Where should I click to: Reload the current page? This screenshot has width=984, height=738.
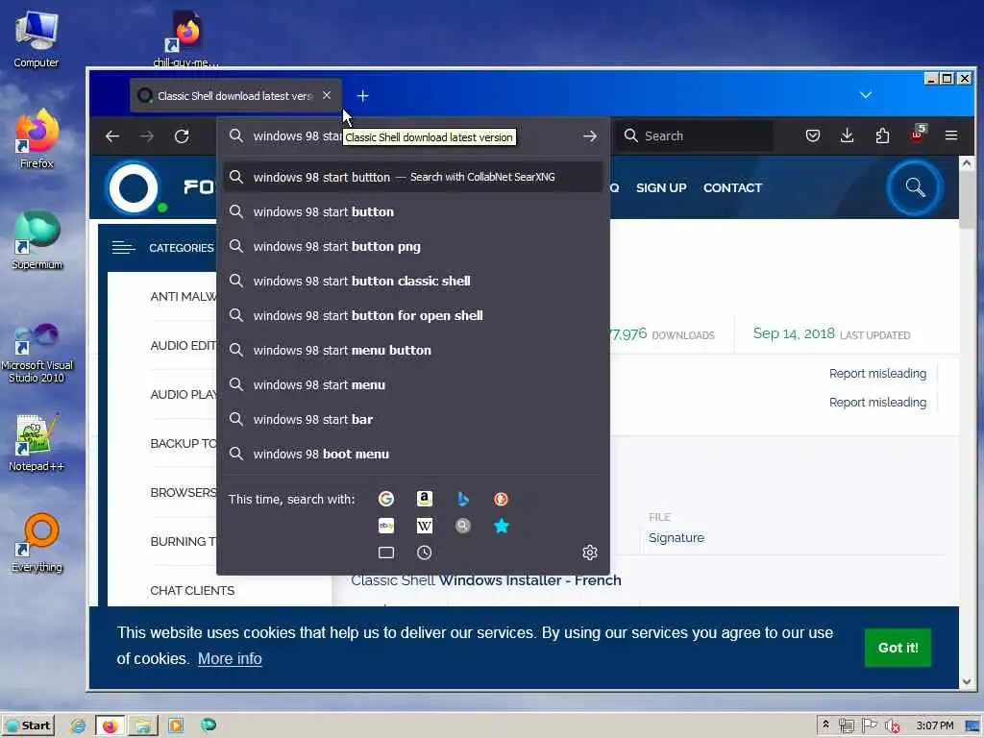coord(182,136)
